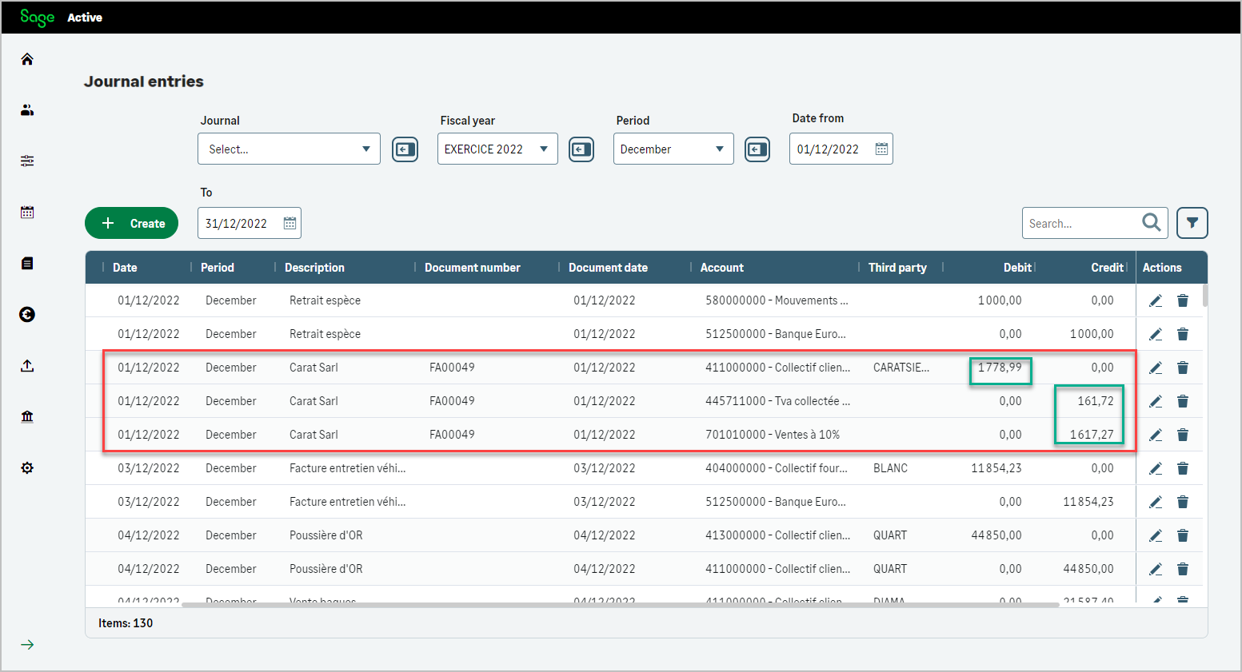
Task: Select the debit amount 1778,99
Action: click(x=1000, y=368)
